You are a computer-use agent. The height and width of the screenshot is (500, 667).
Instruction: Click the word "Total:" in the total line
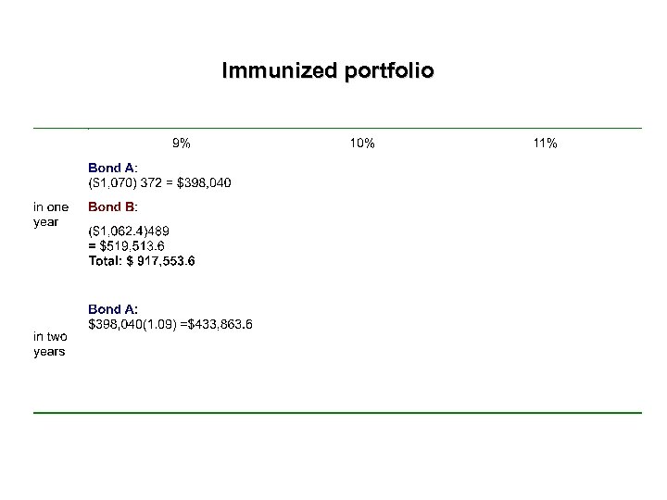pyautogui.click(x=107, y=261)
